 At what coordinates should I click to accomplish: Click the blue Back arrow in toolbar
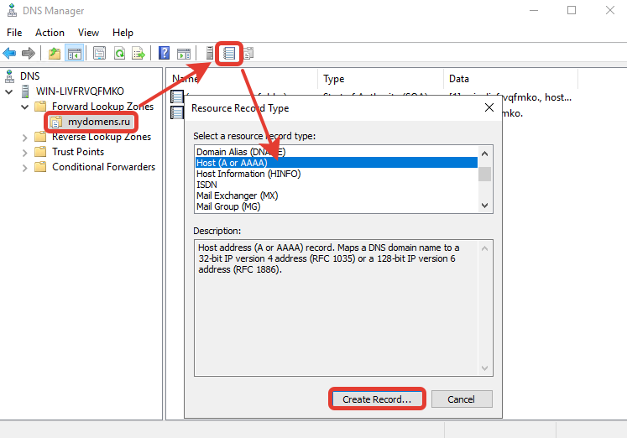(9, 53)
